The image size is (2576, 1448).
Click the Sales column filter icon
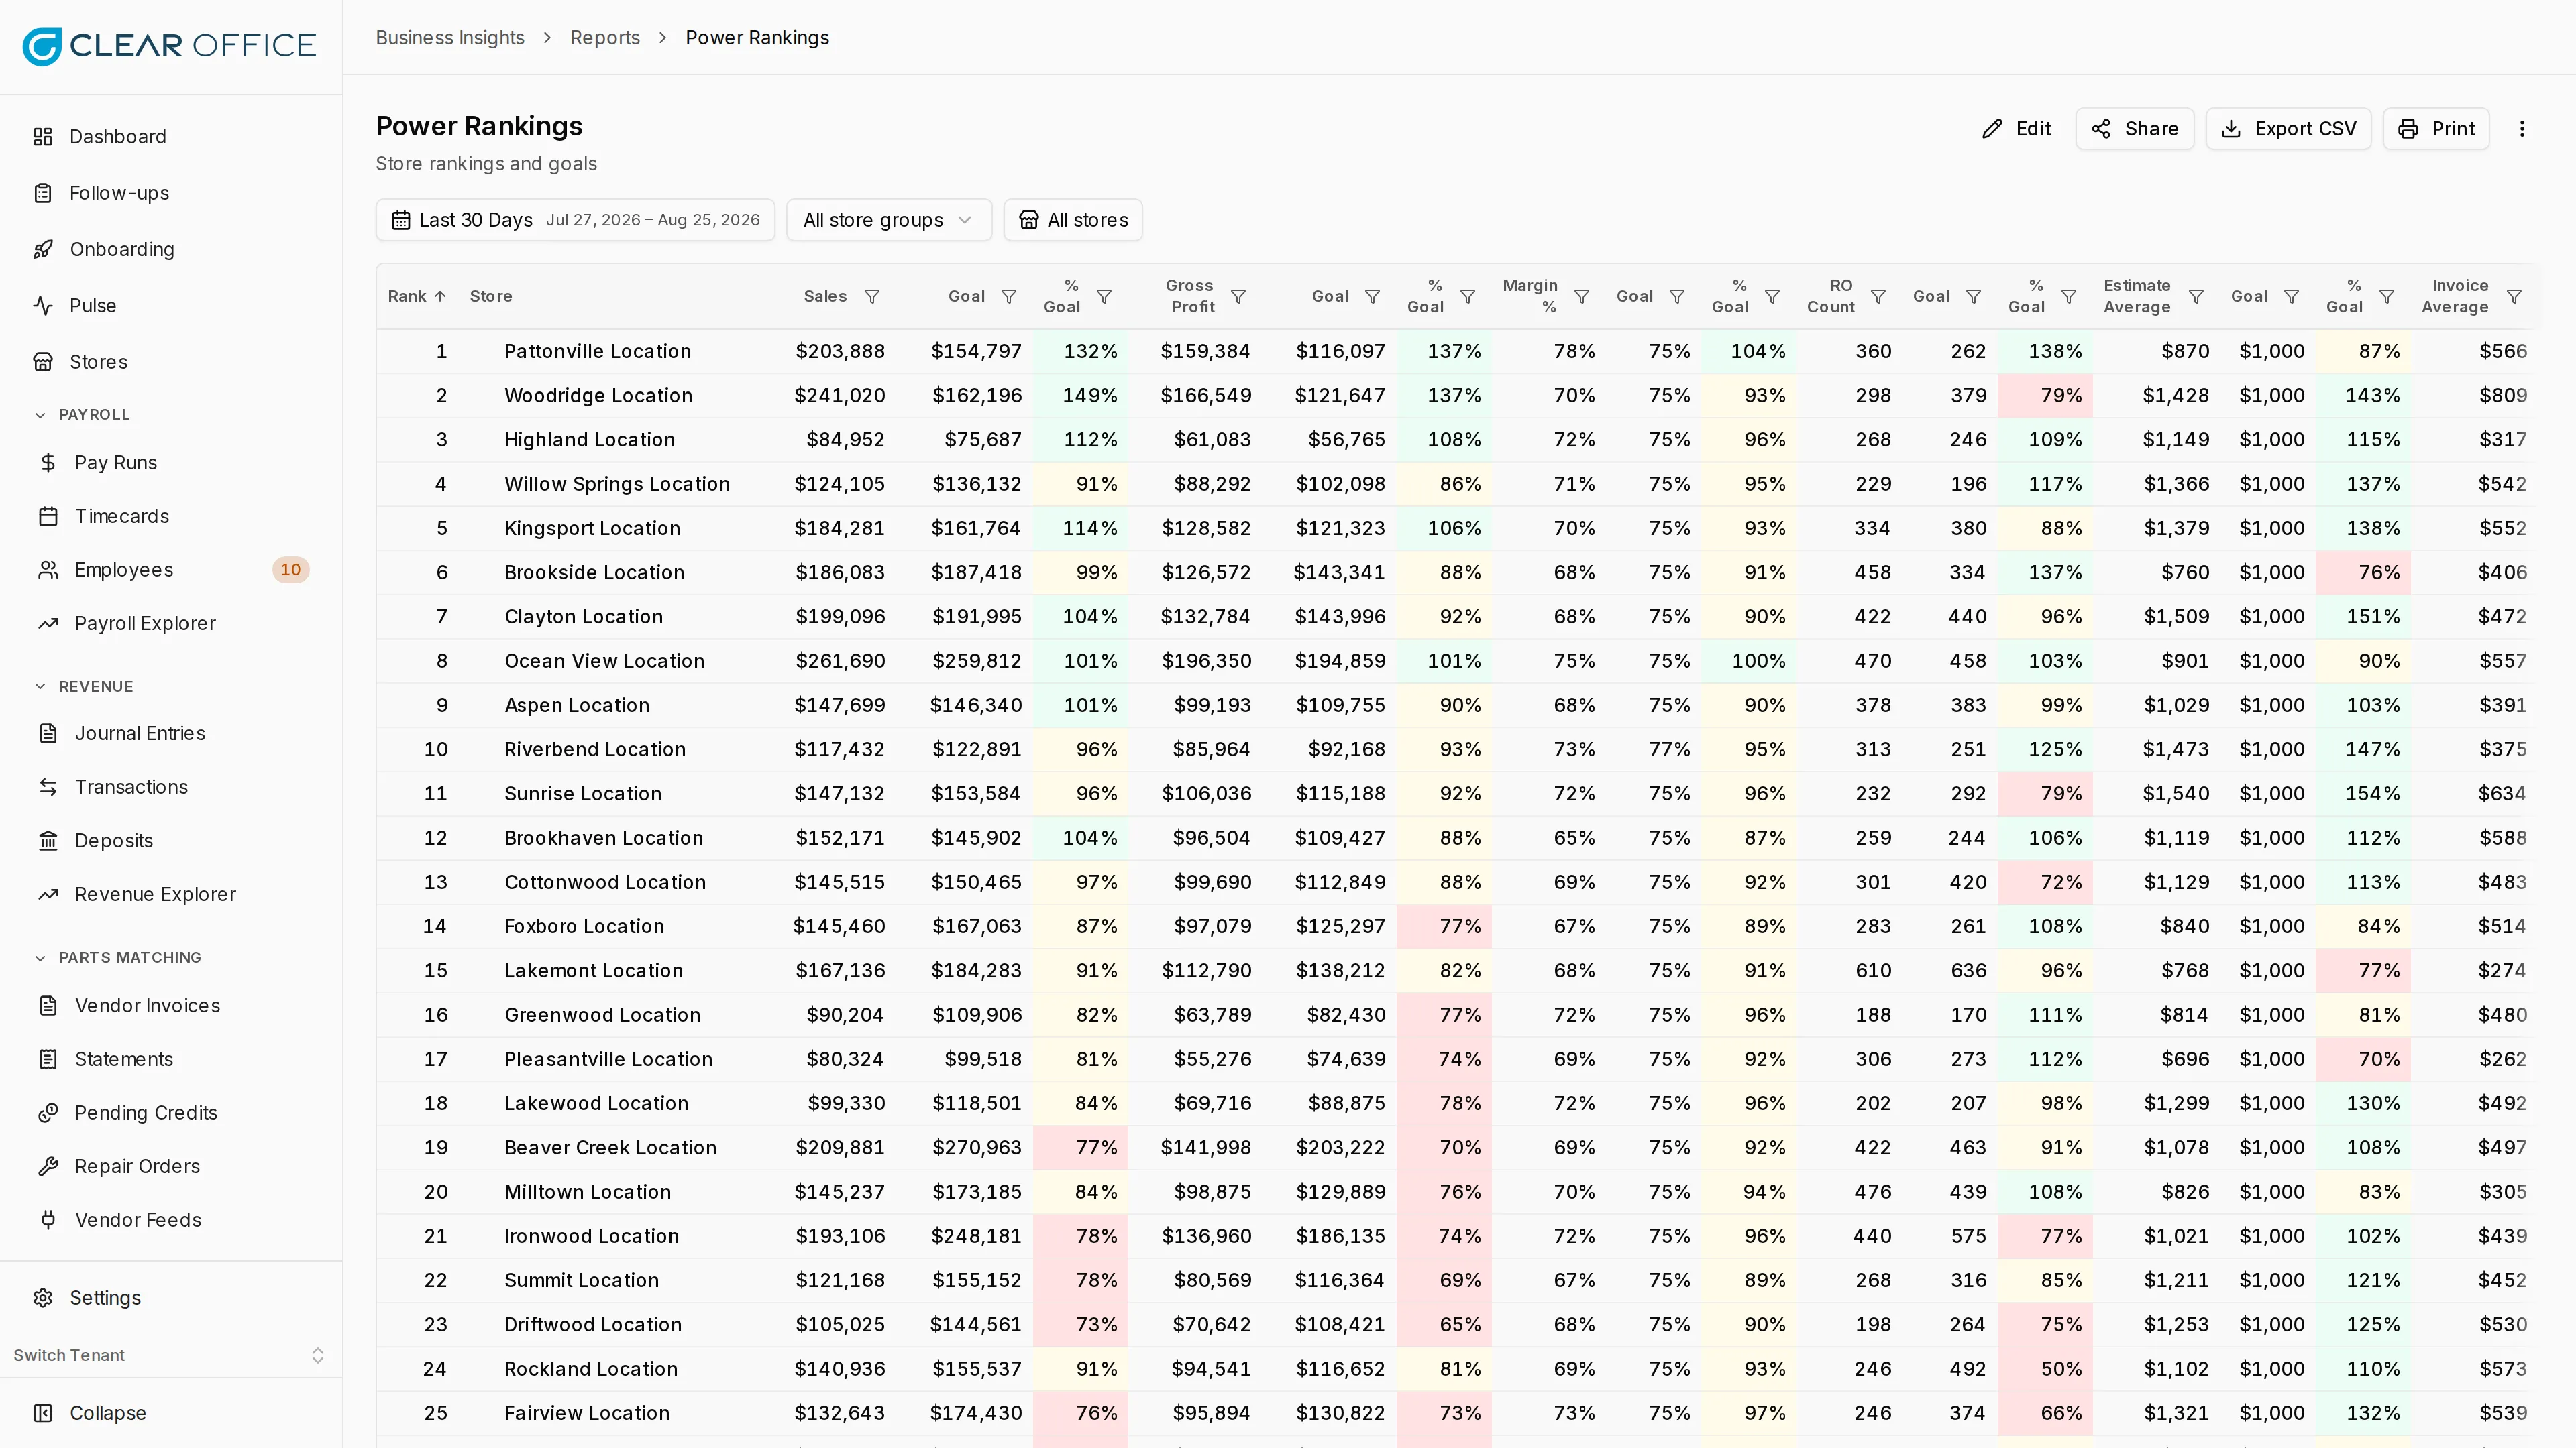[872, 297]
